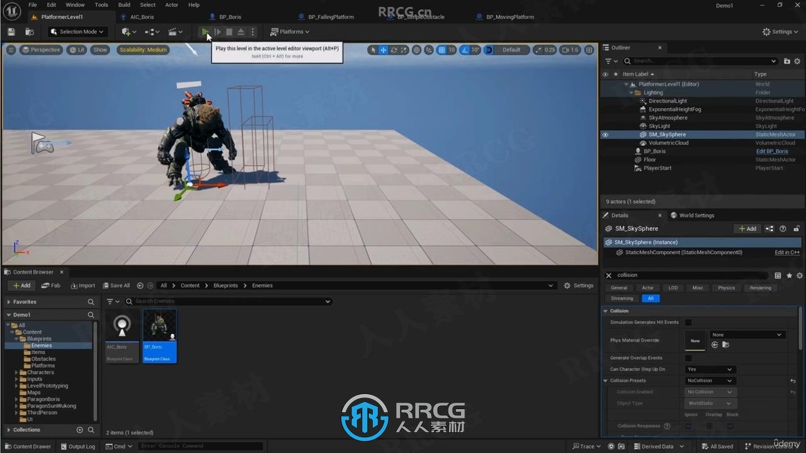Toggle rotation angle snapping

pos(465,50)
